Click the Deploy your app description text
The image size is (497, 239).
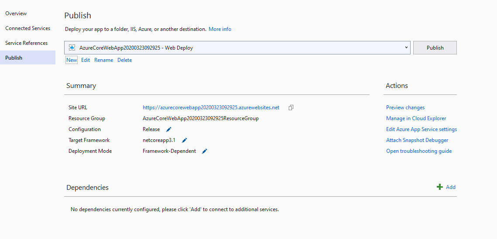pyautogui.click(x=136, y=29)
